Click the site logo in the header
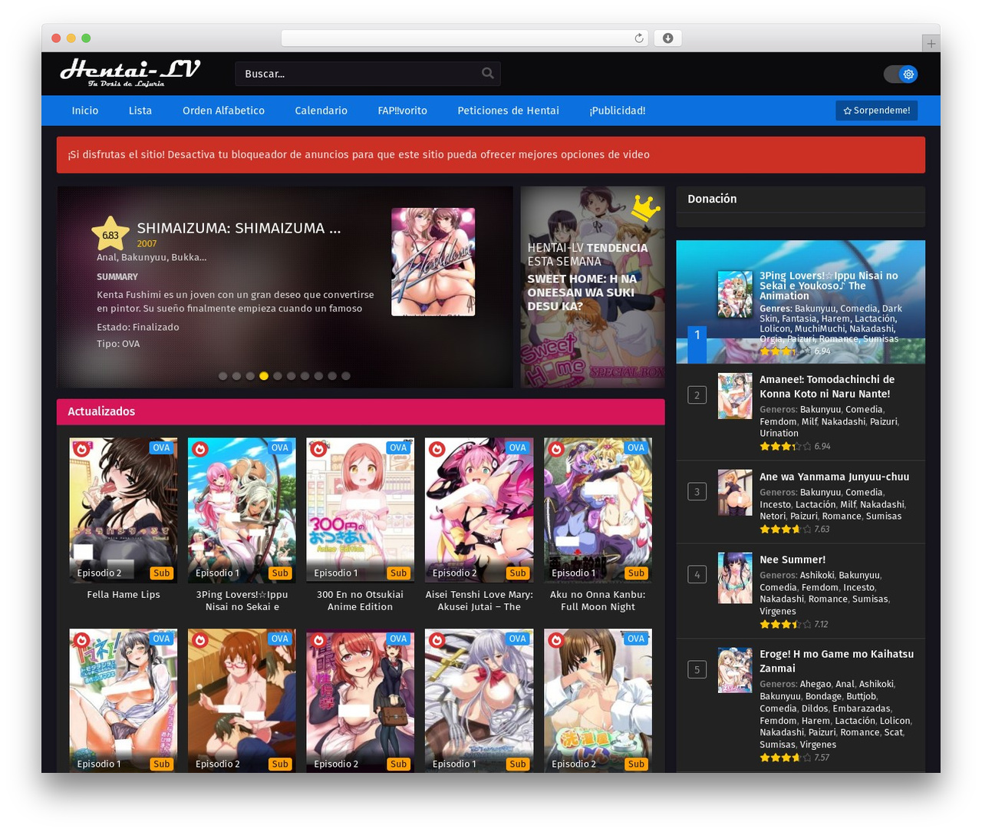 (130, 73)
